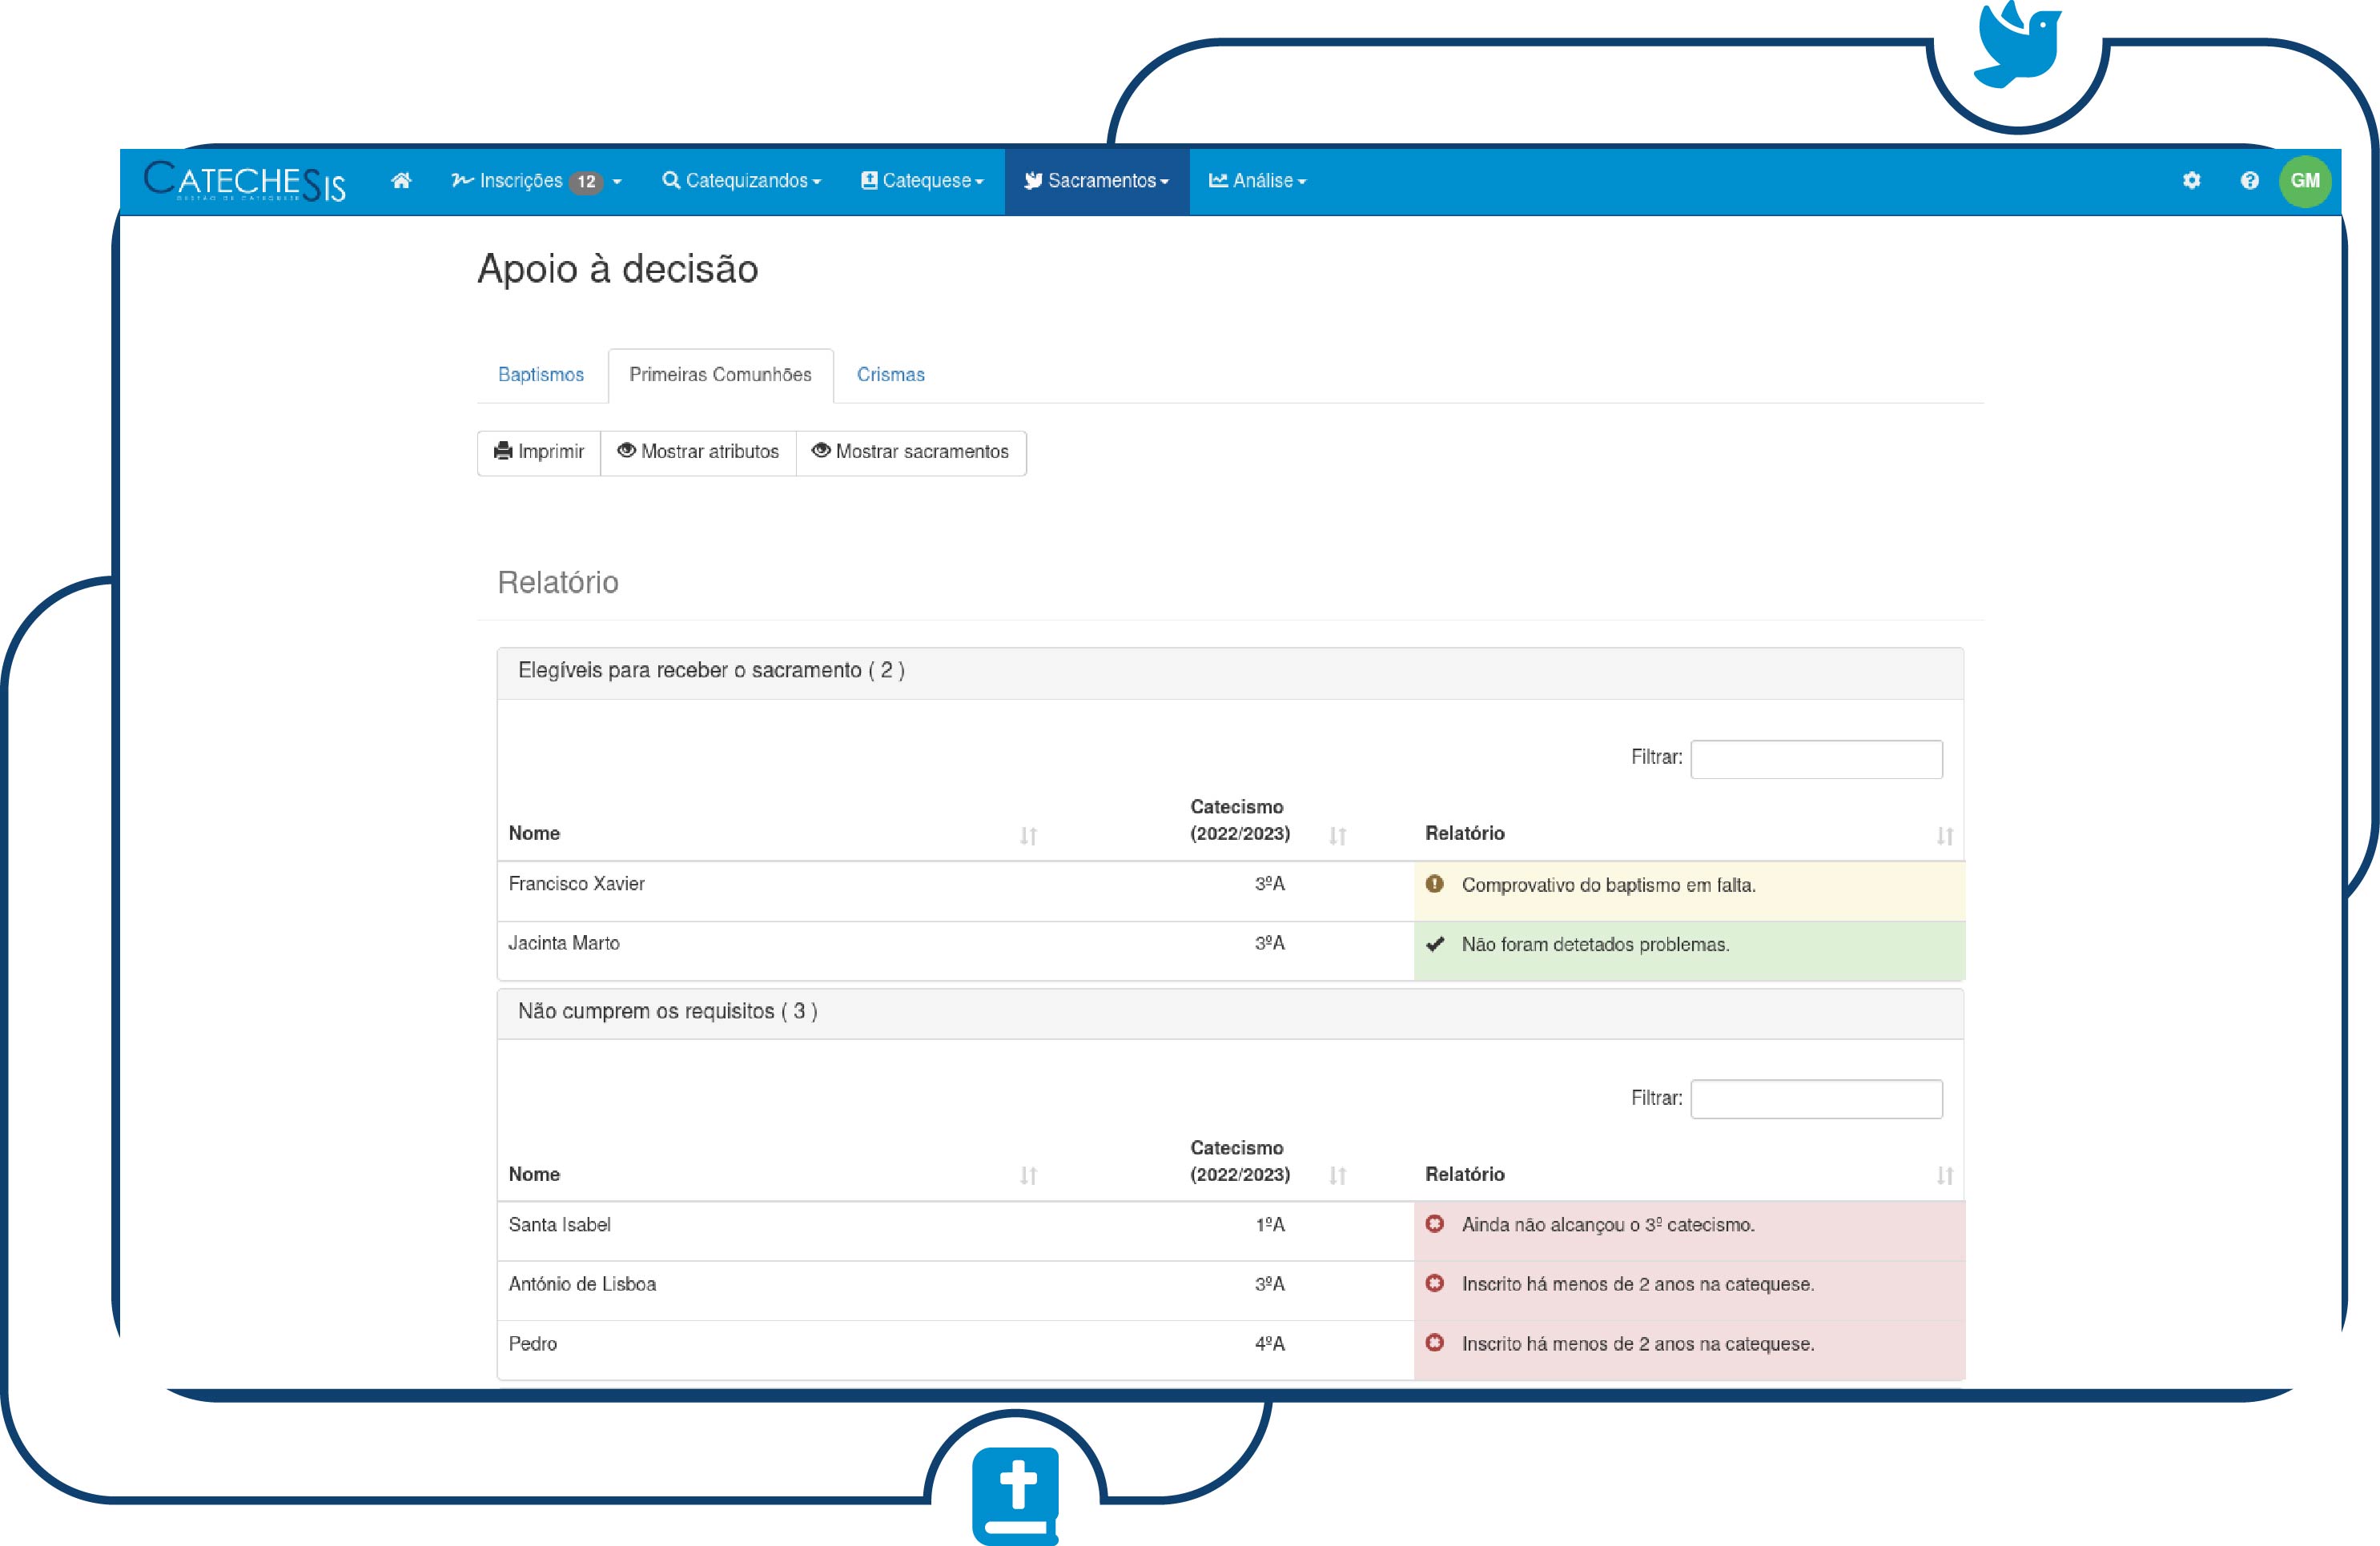
Task: Click the help question mark icon
Action: [x=2249, y=181]
